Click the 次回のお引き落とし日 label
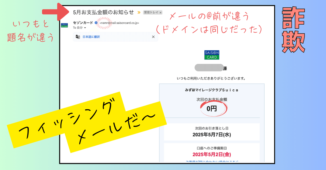The height and width of the screenshot is (170, 326). coord(212,129)
